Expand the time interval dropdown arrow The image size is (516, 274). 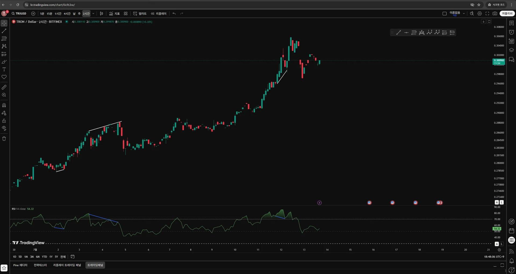click(x=93, y=13)
